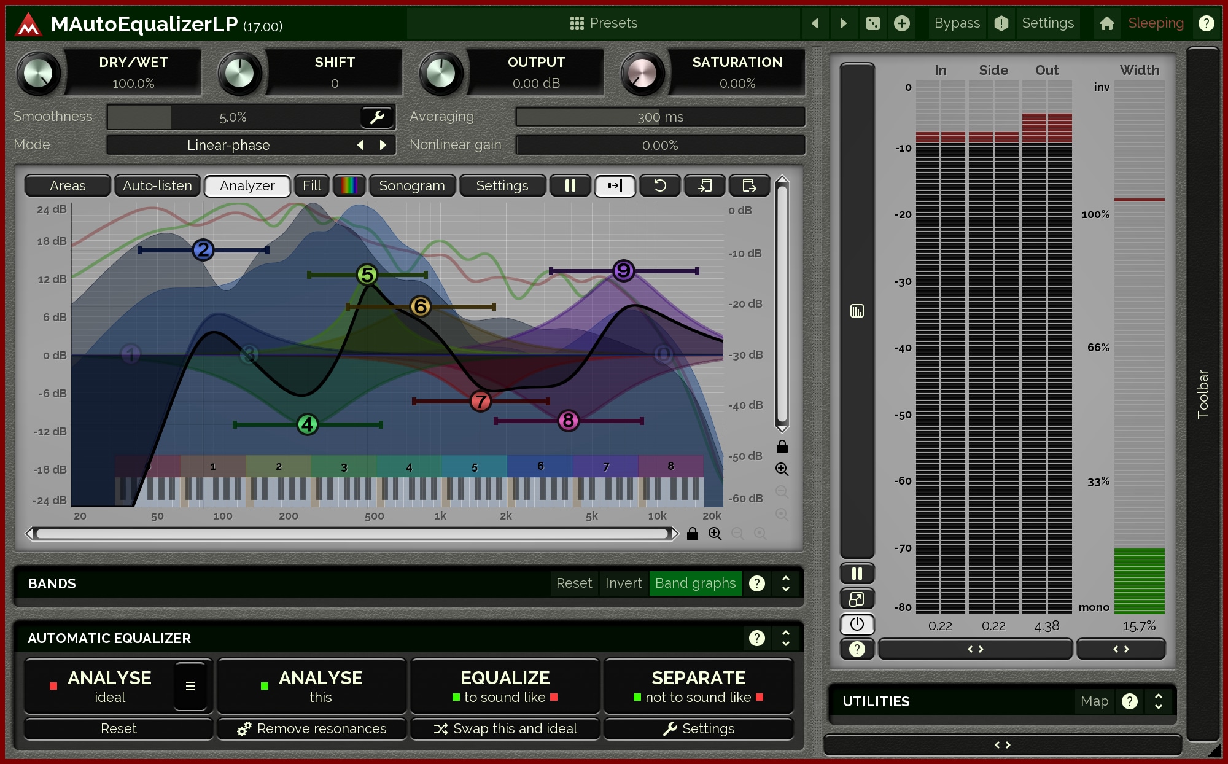Toggle the meter power button
1228x764 pixels.
(x=857, y=624)
